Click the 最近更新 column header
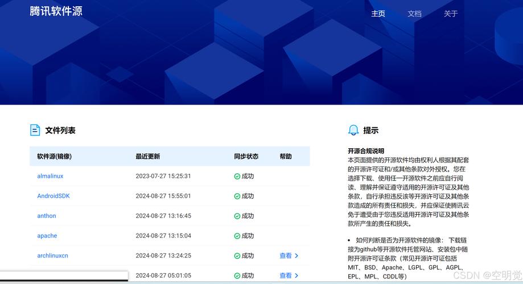The height and width of the screenshot is (284, 523). pos(148,156)
